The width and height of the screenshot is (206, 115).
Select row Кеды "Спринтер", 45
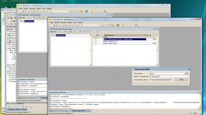point(125,41)
